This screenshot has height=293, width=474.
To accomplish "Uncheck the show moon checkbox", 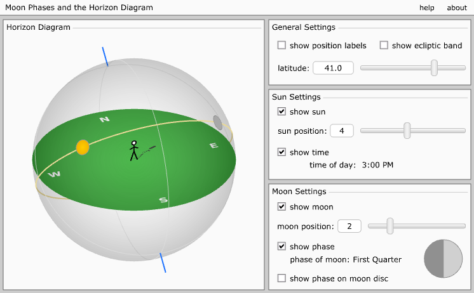I will pyautogui.click(x=281, y=207).
